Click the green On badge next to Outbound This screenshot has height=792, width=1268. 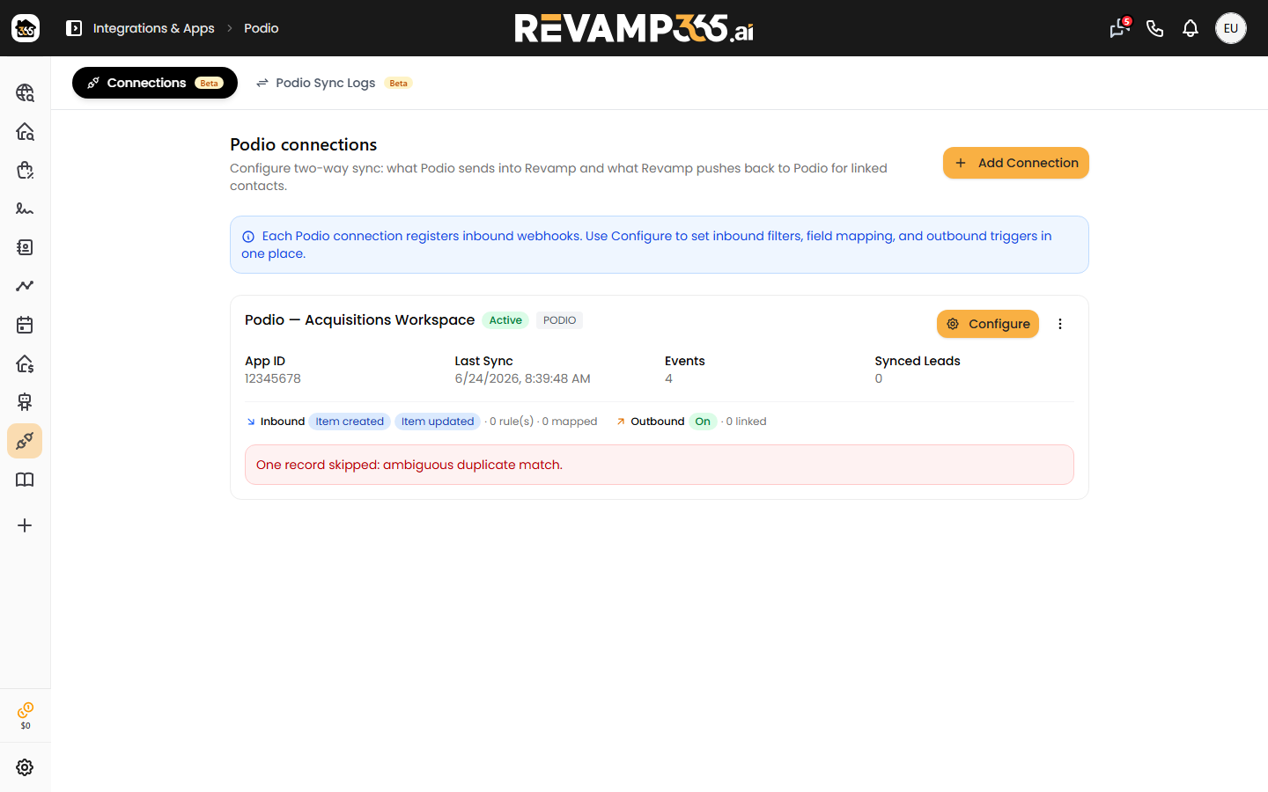pos(703,422)
